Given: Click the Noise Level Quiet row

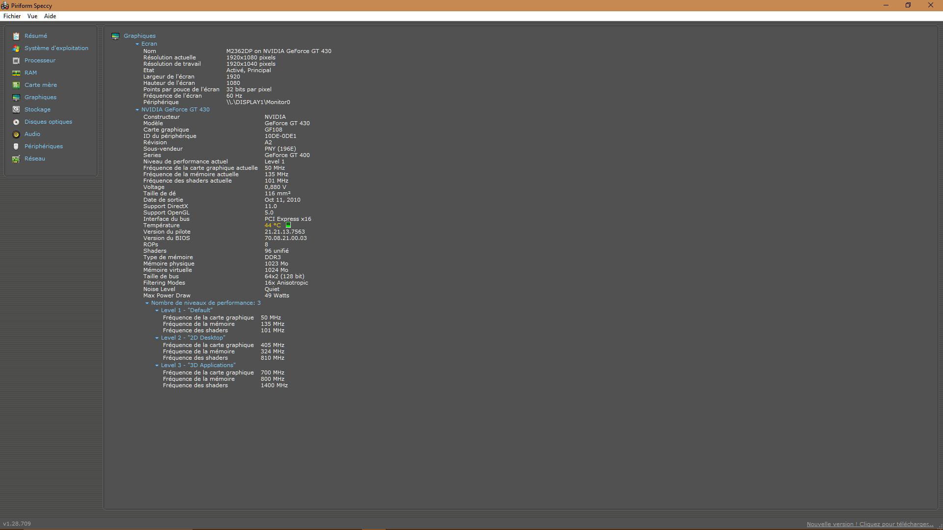Looking at the screenshot, I should (x=211, y=289).
